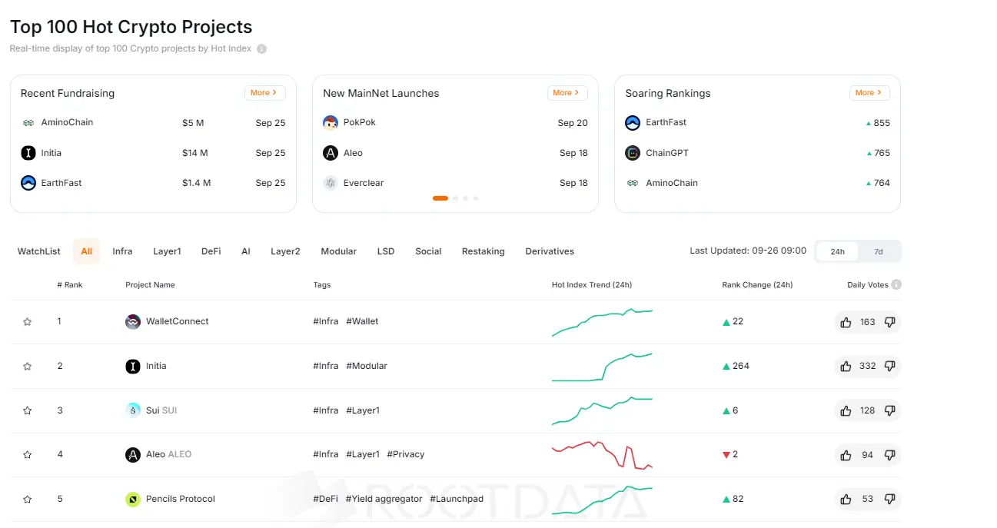Star WalletConnect to add it to WatchList
This screenshot has height=528, width=997.
click(x=27, y=321)
